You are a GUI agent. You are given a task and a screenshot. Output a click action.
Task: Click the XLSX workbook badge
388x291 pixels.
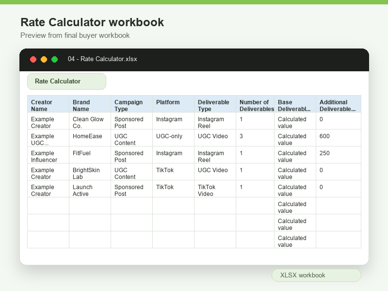(316, 275)
